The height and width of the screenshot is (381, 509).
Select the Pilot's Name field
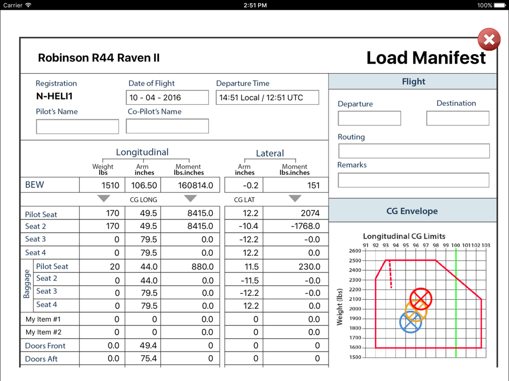[x=77, y=126]
